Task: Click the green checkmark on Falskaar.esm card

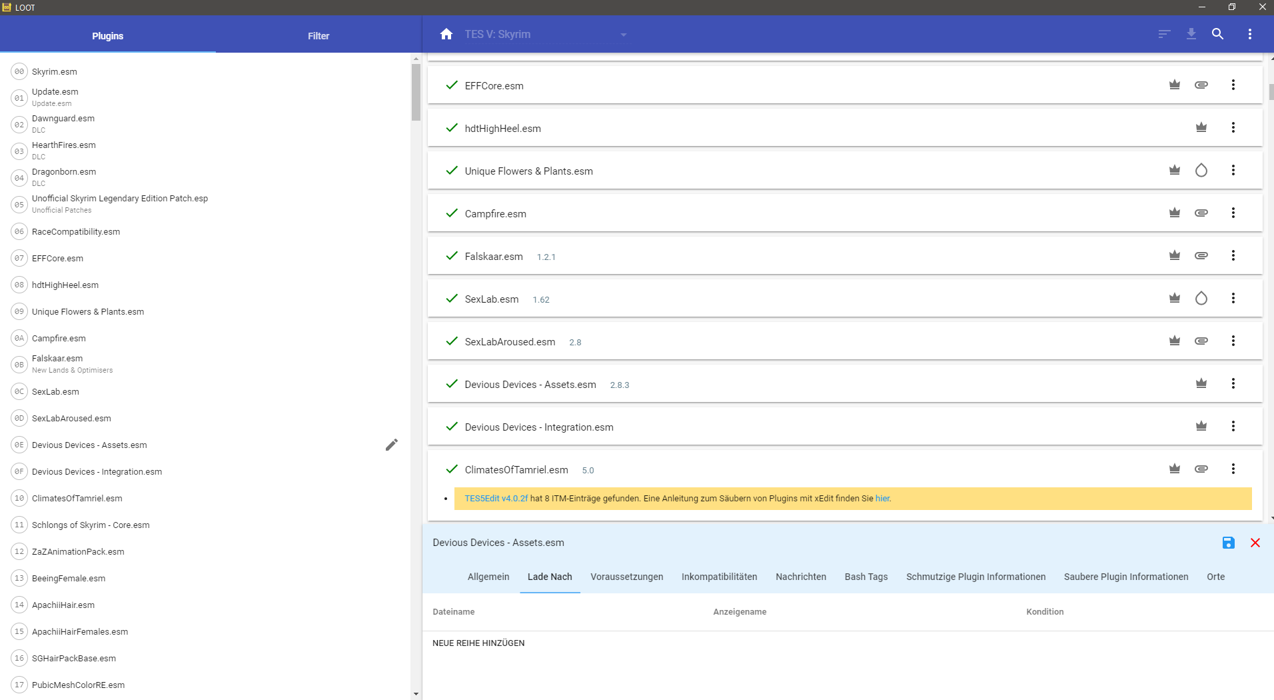Action: coord(452,255)
